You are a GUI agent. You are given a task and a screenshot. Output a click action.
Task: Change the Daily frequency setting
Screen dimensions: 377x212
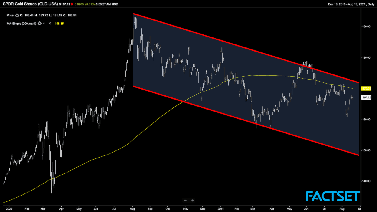coord(369,4)
